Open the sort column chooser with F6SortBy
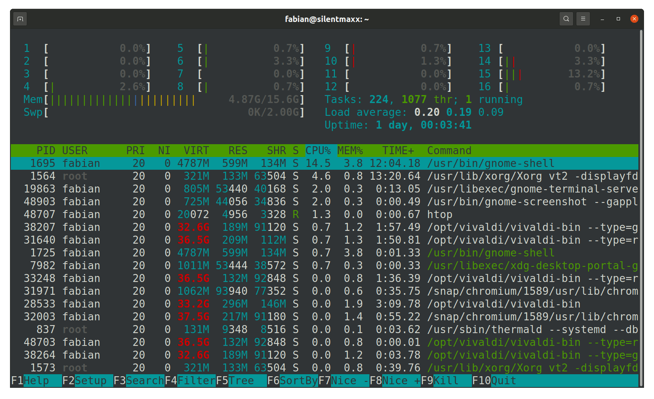 (x=292, y=381)
